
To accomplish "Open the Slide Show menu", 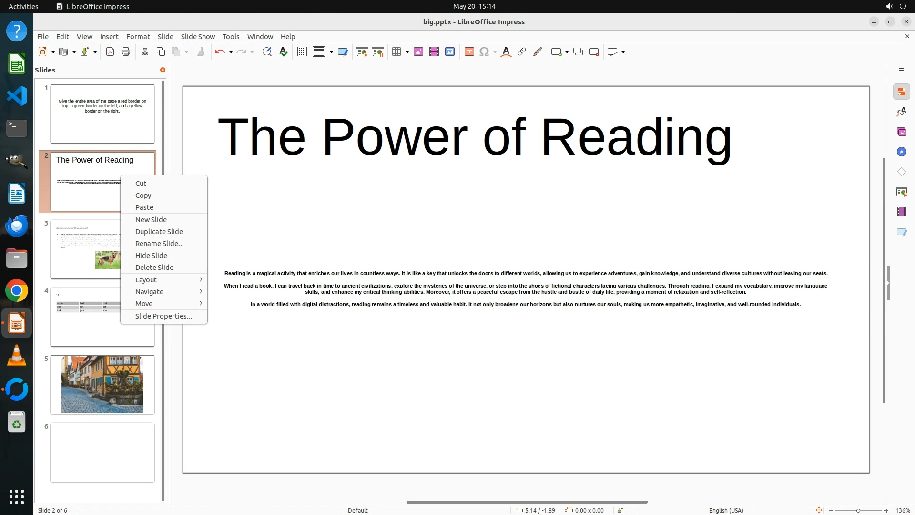I will pyautogui.click(x=198, y=37).
